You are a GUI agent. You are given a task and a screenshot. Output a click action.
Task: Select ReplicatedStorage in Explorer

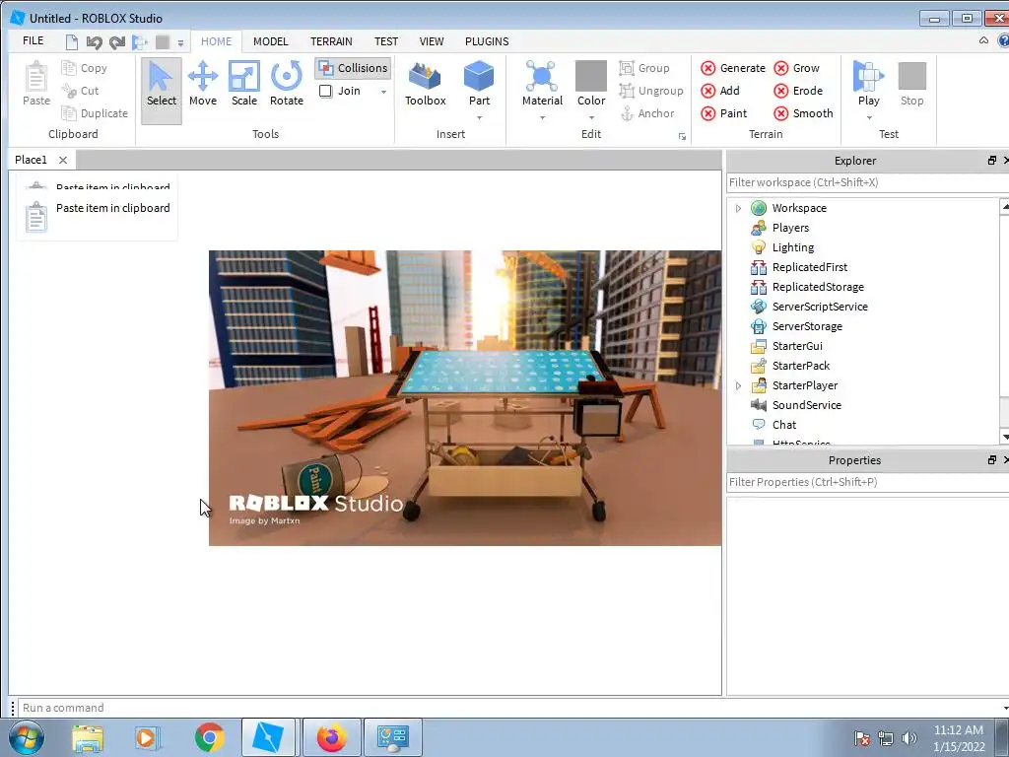[818, 287]
